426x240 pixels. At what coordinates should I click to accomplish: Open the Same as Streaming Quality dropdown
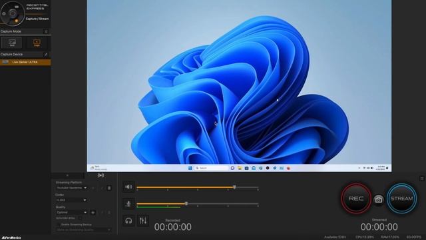point(83,230)
